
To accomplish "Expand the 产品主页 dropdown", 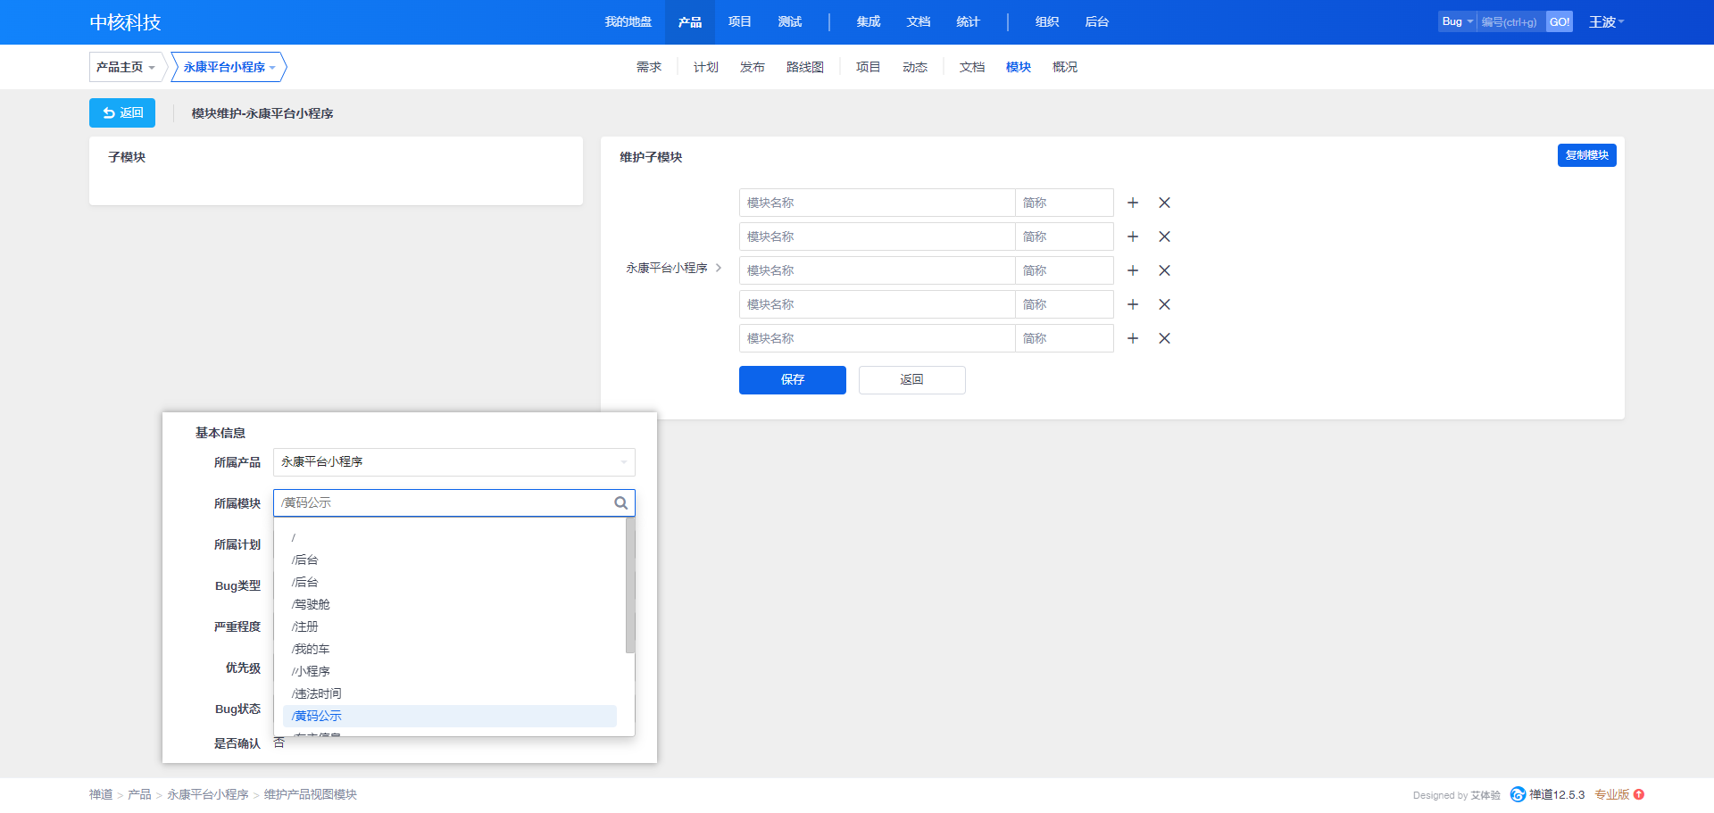I will click(126, 67).
